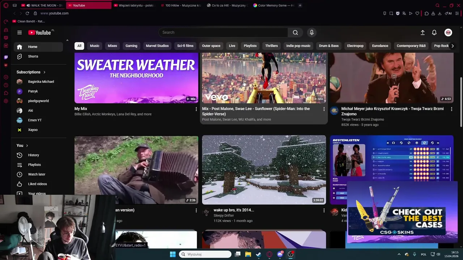The width and height of the screenshot is (463, 260).
Task: Open Bagietka Michael channel subscription
Action: (38, 82)
